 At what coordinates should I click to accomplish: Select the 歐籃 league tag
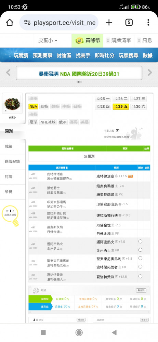44,106
